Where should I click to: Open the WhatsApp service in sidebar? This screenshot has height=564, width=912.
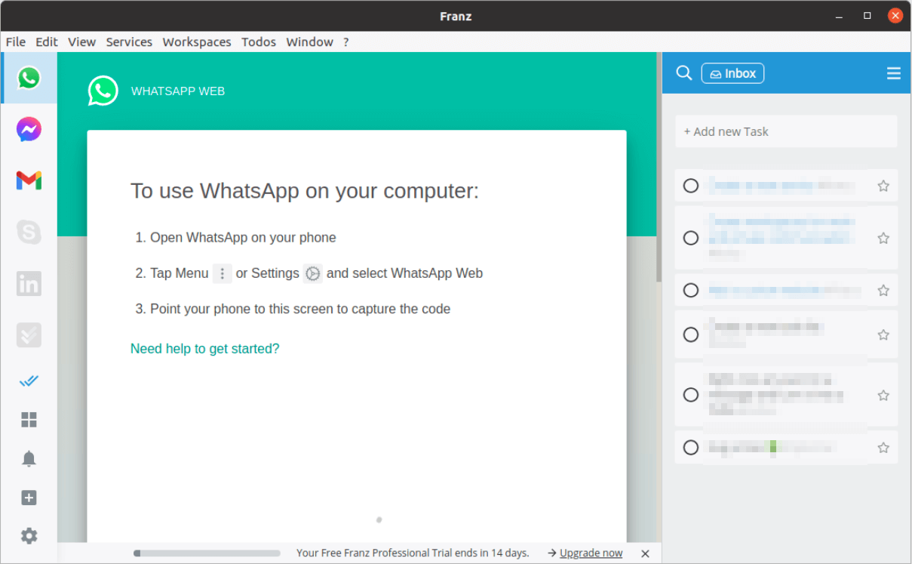[x=29, y=78]
